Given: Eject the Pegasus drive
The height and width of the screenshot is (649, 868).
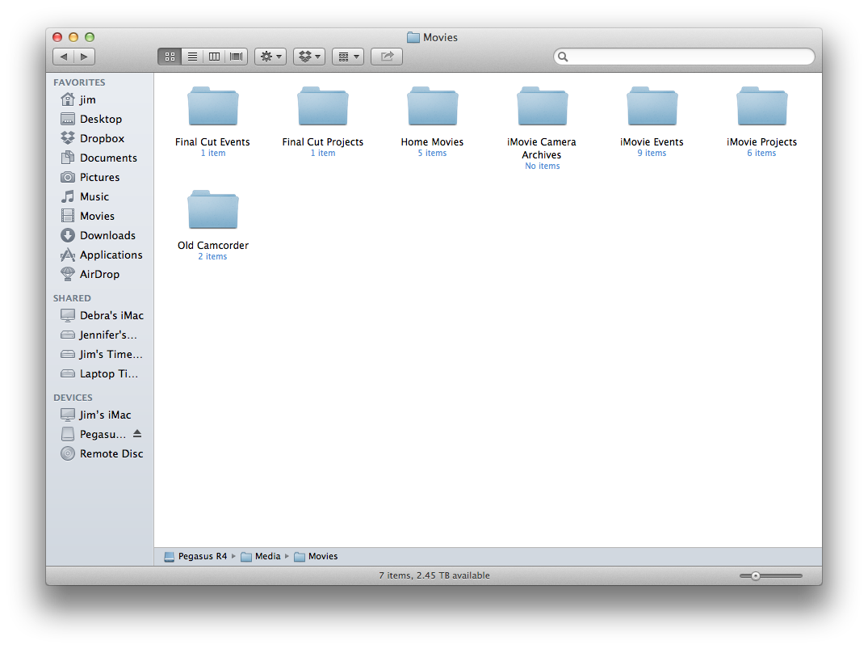Looking at the screenshot, I should [x=137, y=433].
